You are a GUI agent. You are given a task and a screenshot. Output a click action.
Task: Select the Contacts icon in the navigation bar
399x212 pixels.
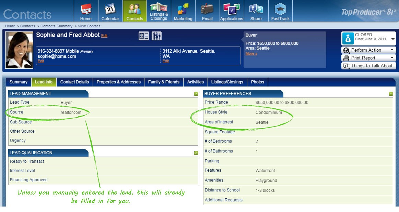(x=134, y=11)
